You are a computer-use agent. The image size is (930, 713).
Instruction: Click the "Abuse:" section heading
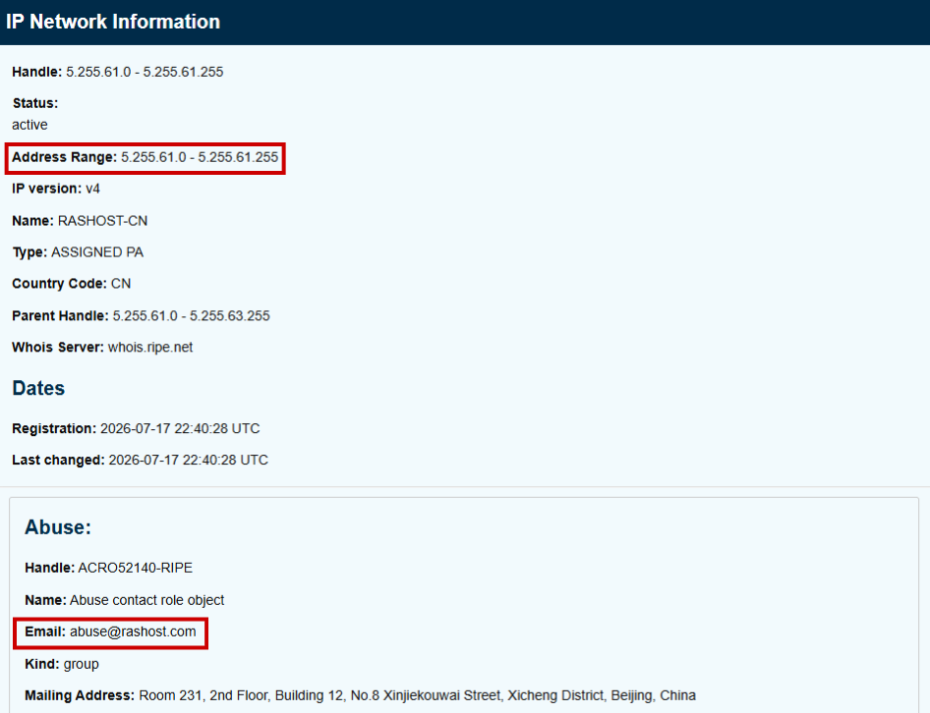point(58,527)
